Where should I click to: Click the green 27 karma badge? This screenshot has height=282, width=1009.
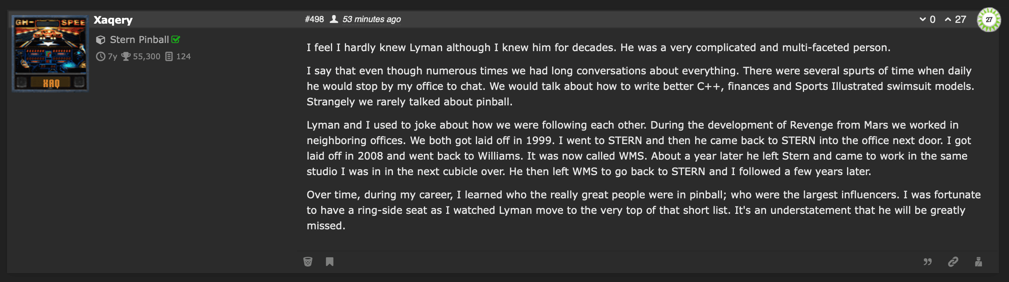(988, 20)
